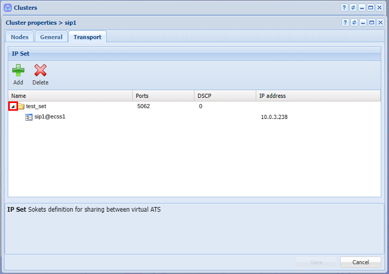Open help in Cluster properties panel
Image resolution: width=389 pixels, height=274 pixels.
tap(345, 23)
